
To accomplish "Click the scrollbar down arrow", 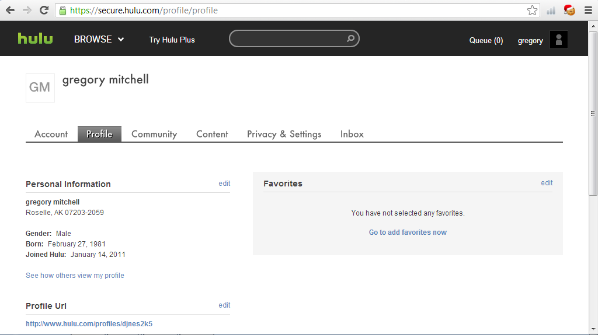I will pos(593,329).
